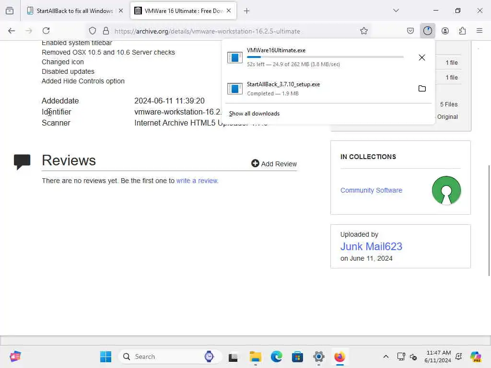Viewport: 491px width, 368px height.
Task: Follow the 'write a review' link
Action: [197, 181]
